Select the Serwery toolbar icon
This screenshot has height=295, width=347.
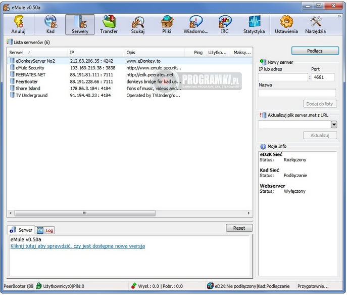[x=80, y=21]
